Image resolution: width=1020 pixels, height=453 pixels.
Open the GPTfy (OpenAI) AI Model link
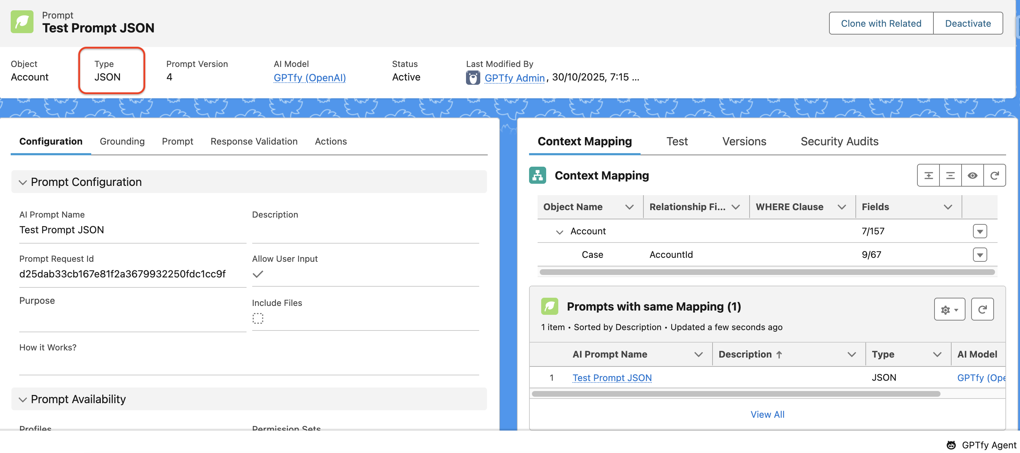309,78
